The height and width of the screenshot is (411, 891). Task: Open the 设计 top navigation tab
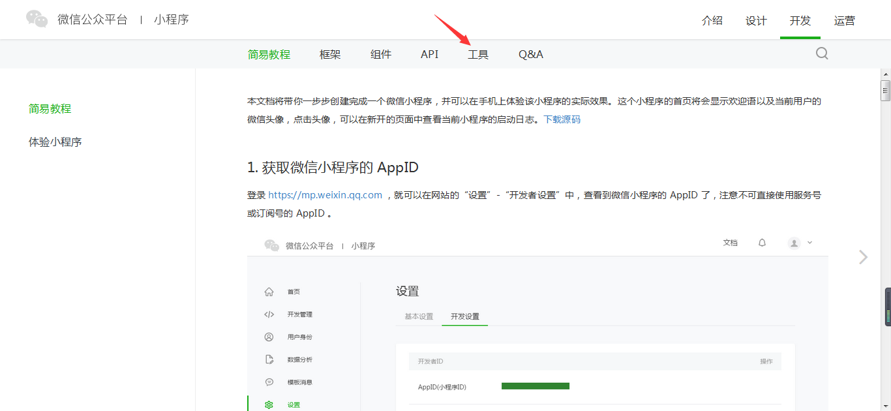[756, 20]
